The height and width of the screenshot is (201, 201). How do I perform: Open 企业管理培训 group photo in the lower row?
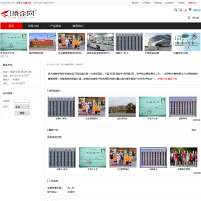pos(123,157)
